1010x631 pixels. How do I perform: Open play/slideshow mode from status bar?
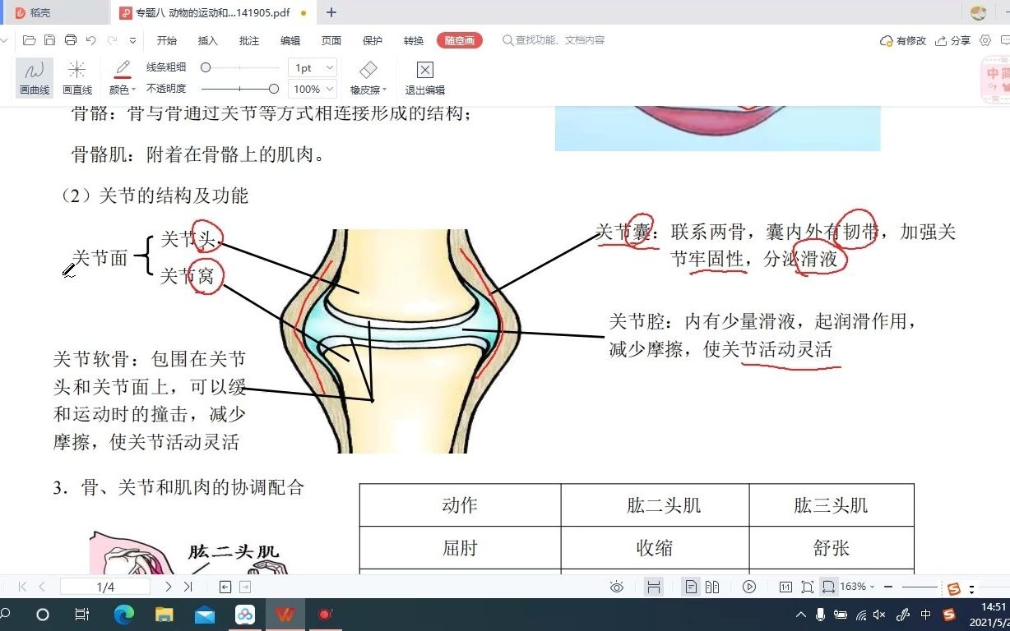tap(749, 587)
